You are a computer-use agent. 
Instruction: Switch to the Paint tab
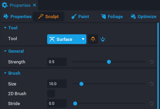pos(80,16)
